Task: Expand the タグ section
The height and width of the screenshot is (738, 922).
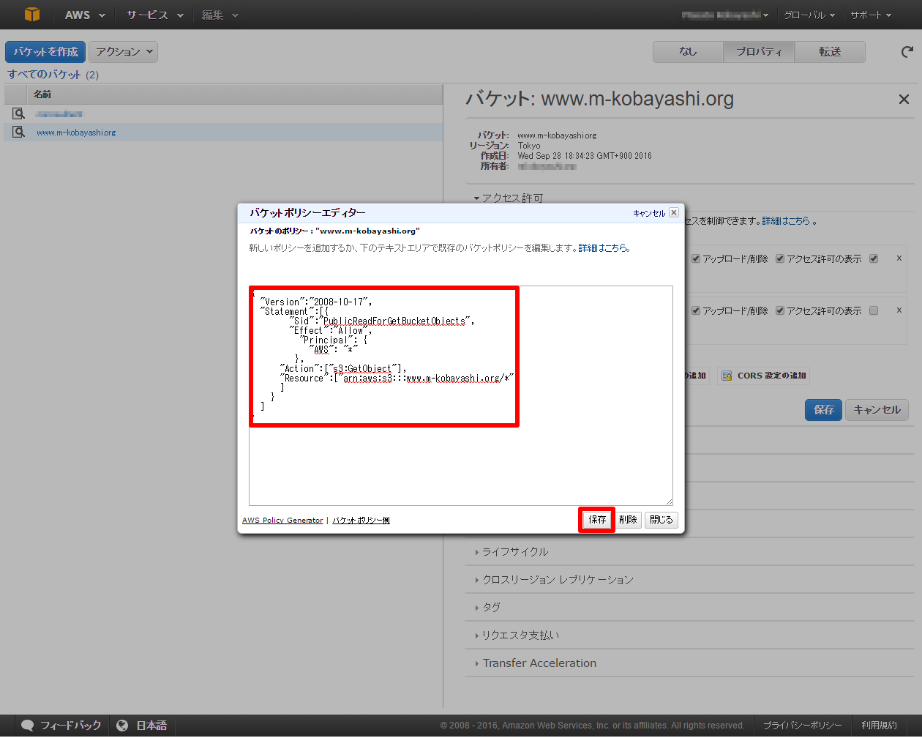Action: 487,607
